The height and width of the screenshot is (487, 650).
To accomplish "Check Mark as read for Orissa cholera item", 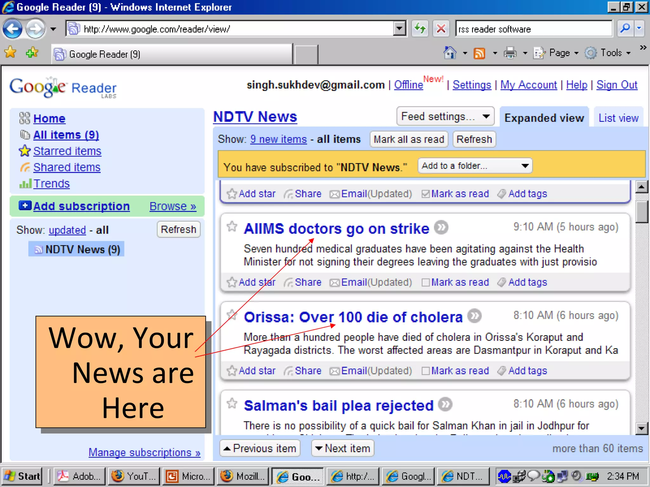I will [425, 371].
